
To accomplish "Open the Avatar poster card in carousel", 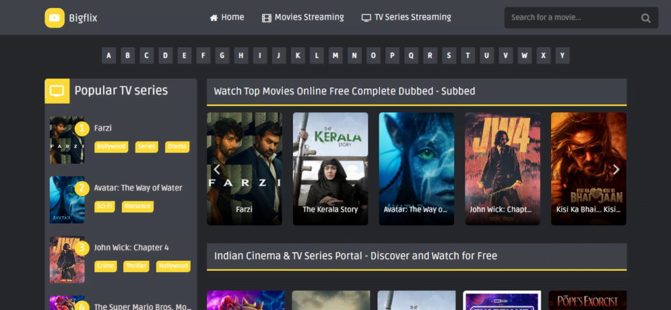I will (x=416, y=168).
